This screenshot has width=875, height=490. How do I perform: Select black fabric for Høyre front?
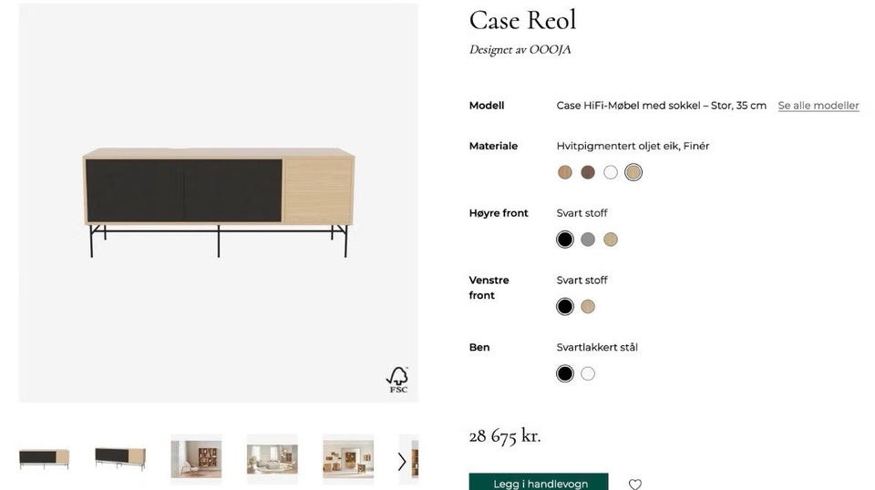pyautogui.click(x=565, y=240)
